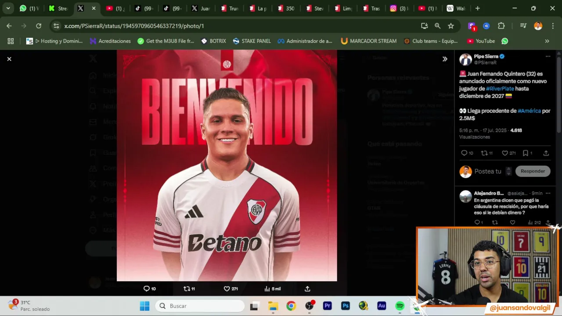The height and width of the screenshot is (316, 562).
Task: Collapse the tweet sidebar with double-chevron icon
Action: tap(445, 59)
